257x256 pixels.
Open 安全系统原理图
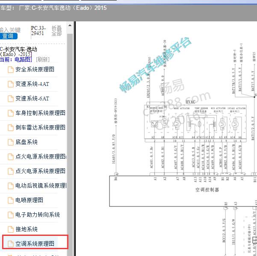(x=35, y=69)
